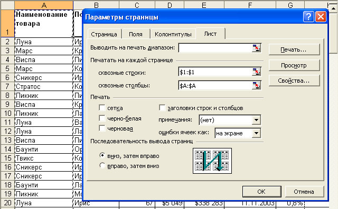338x209 pixels.
Task: Open the примечания dropdown
Action: click(256, 120)
